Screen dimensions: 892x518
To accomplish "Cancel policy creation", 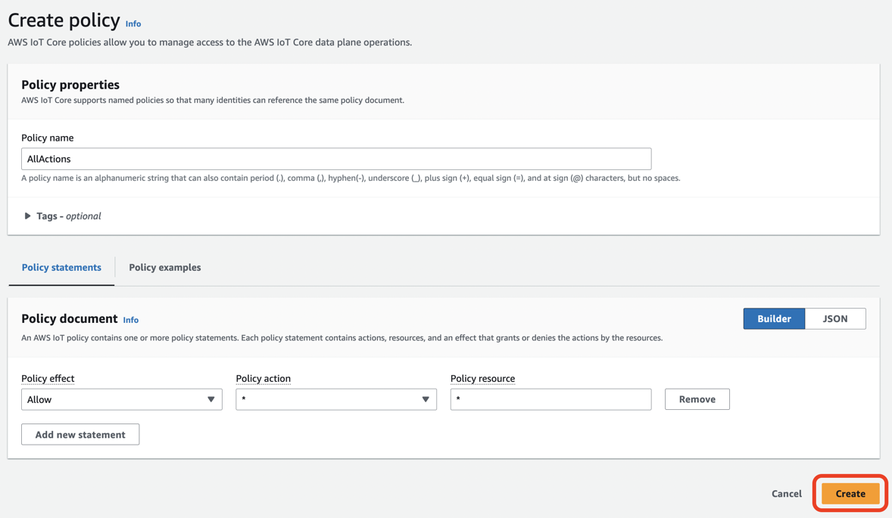I will coord(787,494).
